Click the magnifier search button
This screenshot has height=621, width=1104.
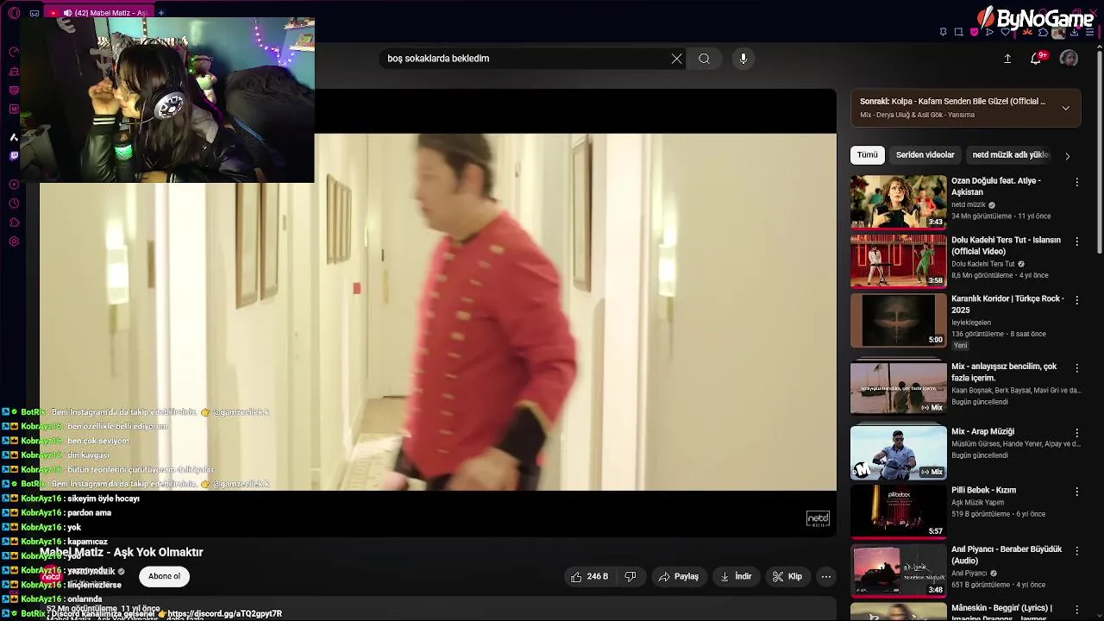coord(705,59)
